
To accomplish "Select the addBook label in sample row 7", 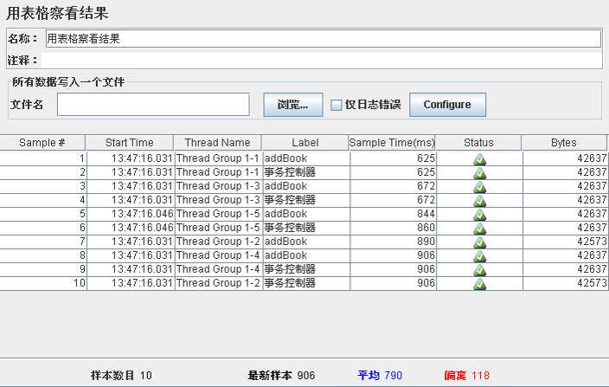I will coord(285,242).
